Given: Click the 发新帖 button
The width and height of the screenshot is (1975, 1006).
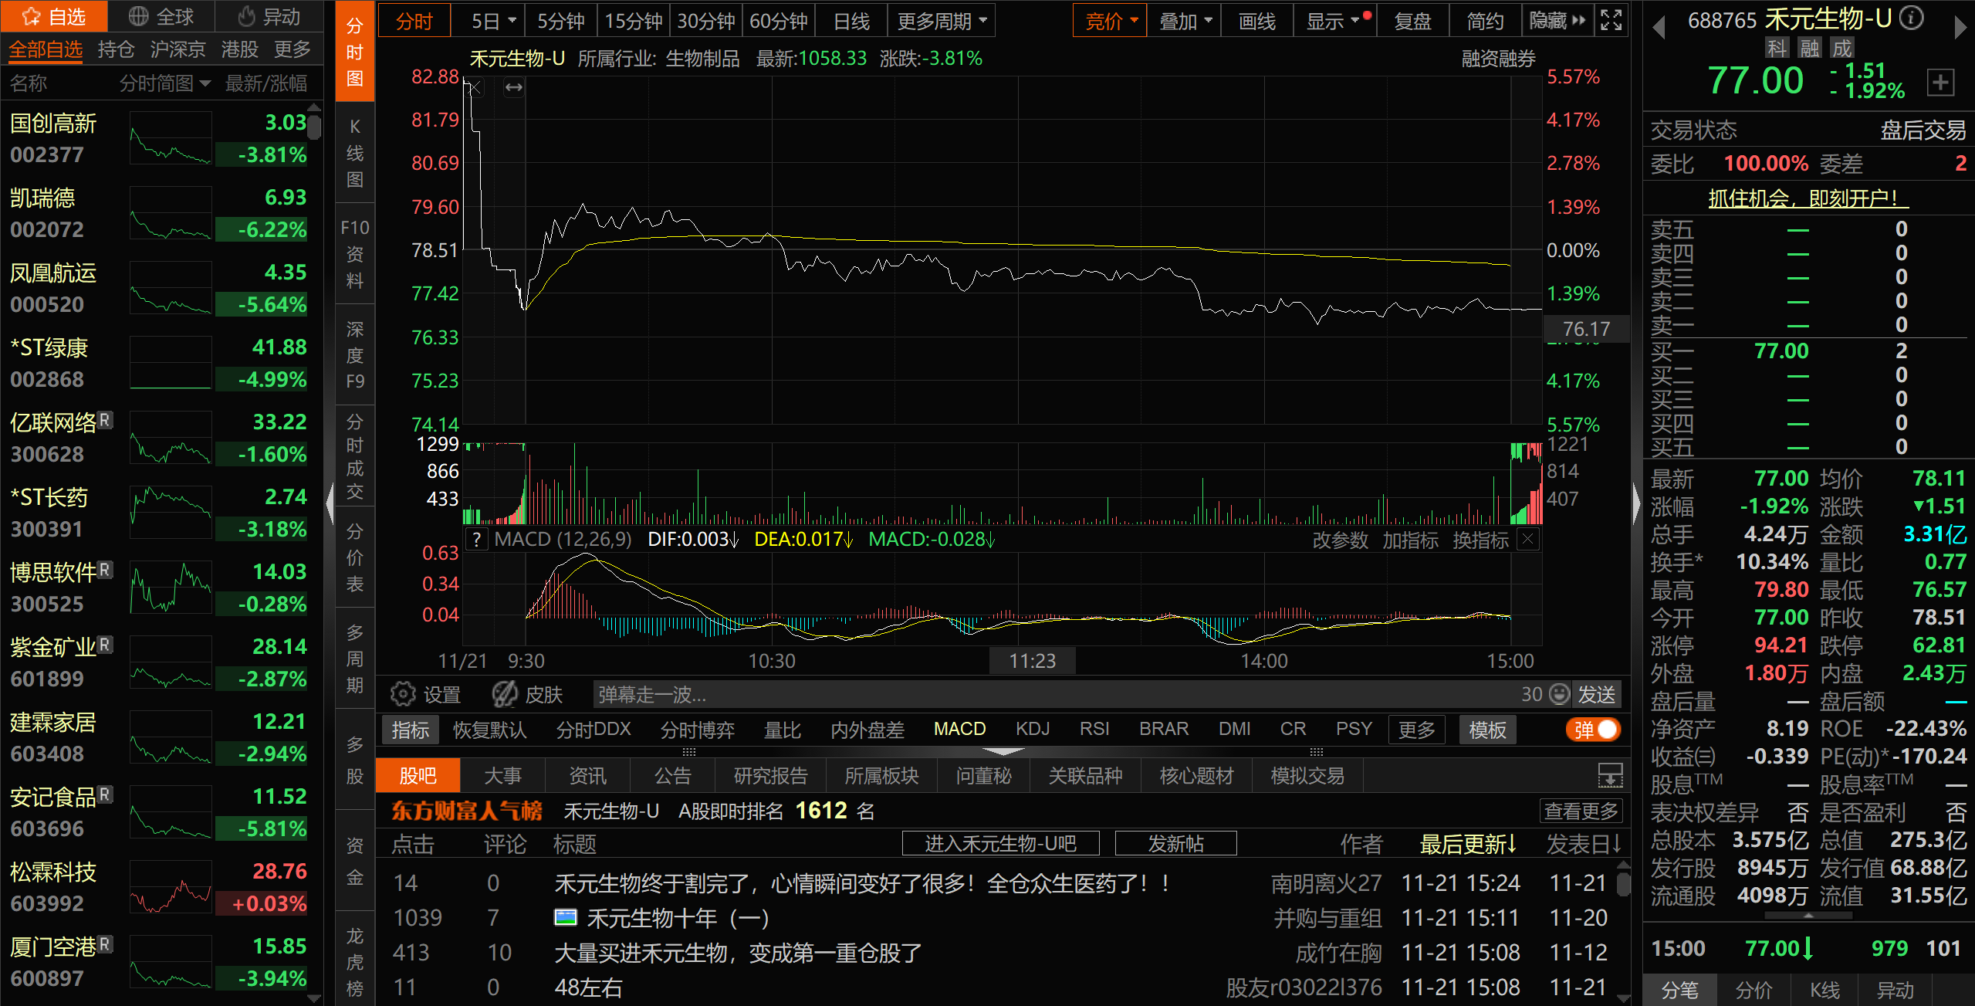Looking at the screenshot, I should 1175,843.
